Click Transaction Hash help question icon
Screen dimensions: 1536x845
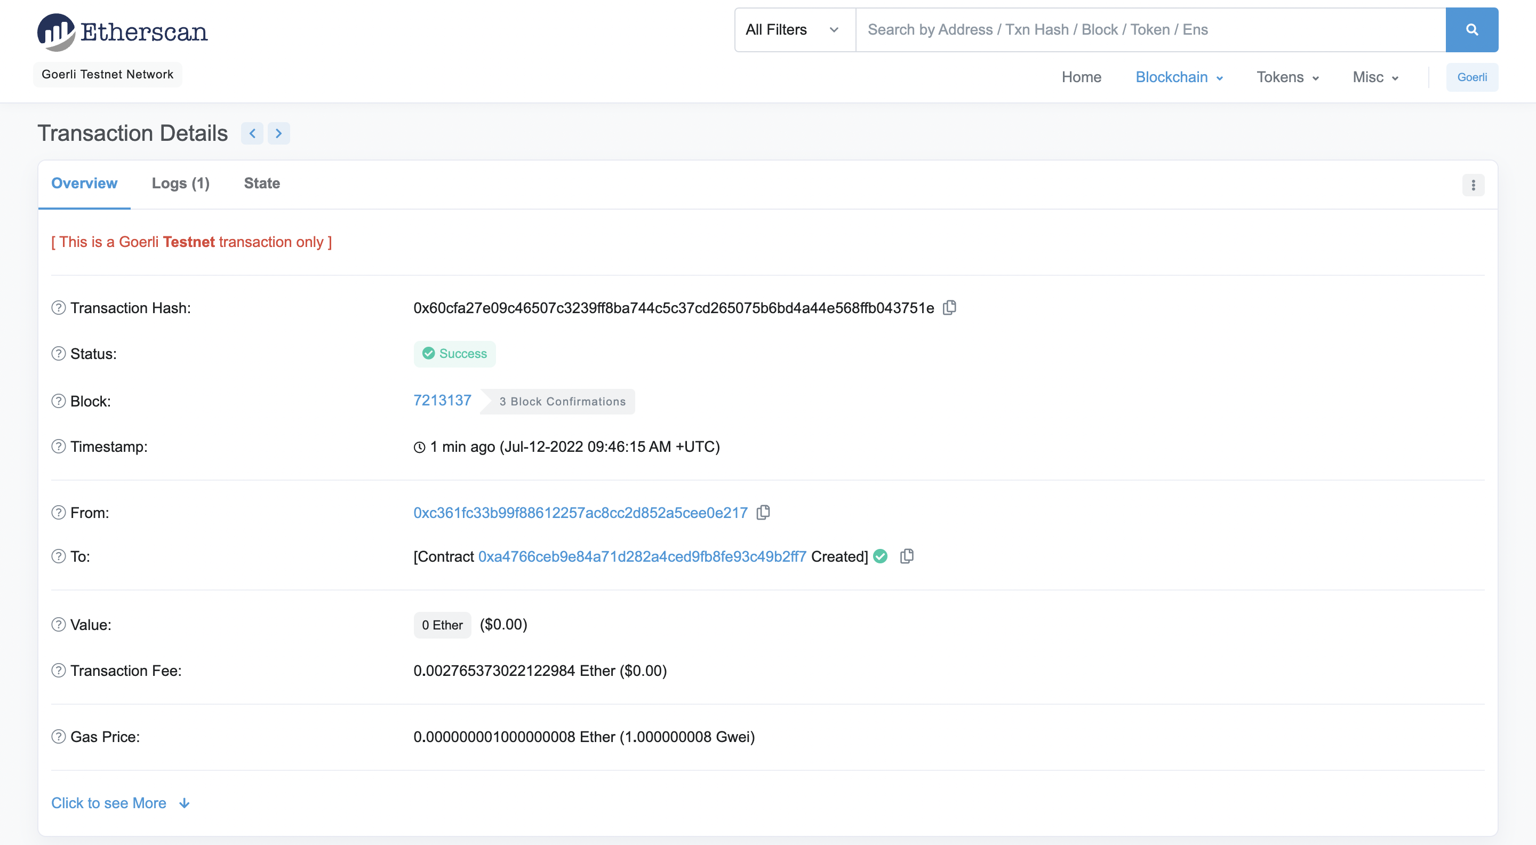pyautogui.click(x=59, y=308)
